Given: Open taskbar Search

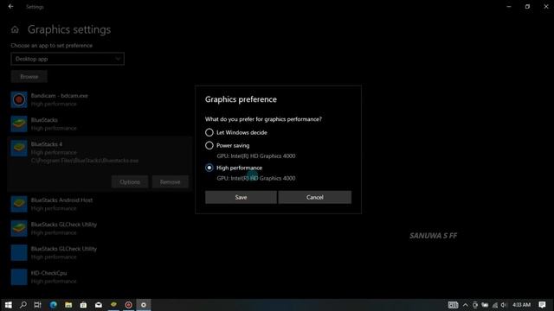Looking at the screenshot, I should (23, 305).
